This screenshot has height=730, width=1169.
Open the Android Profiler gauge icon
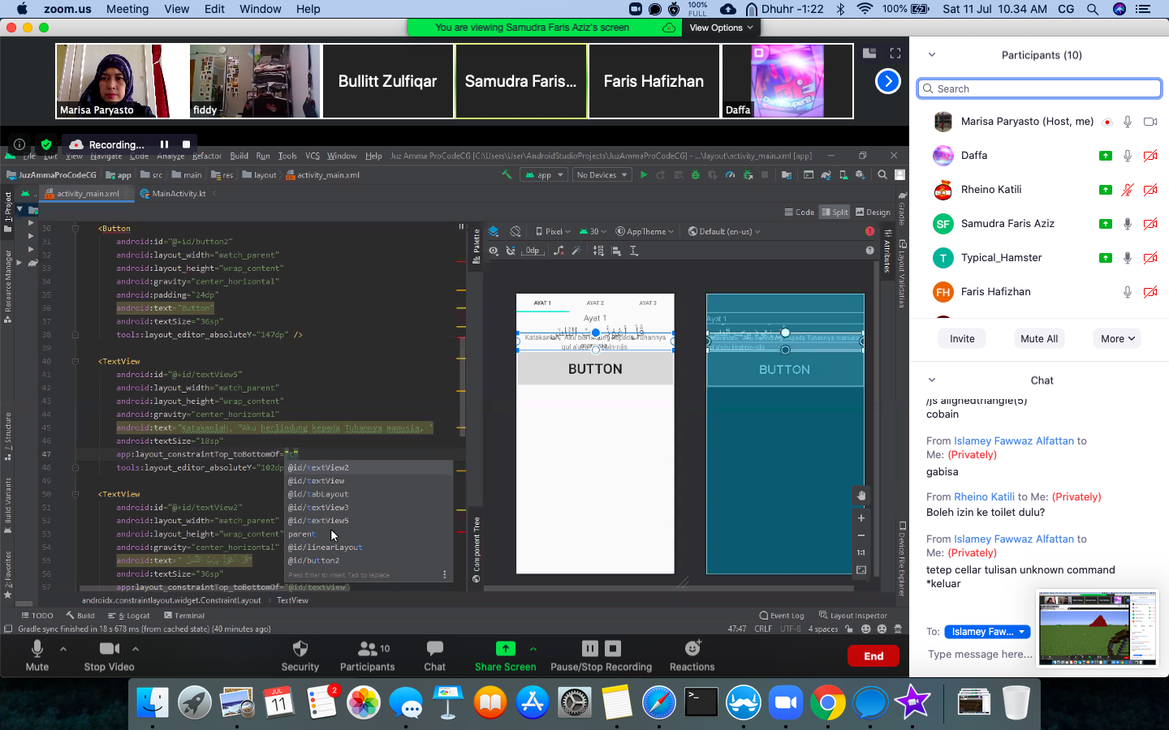coord(730,174)
